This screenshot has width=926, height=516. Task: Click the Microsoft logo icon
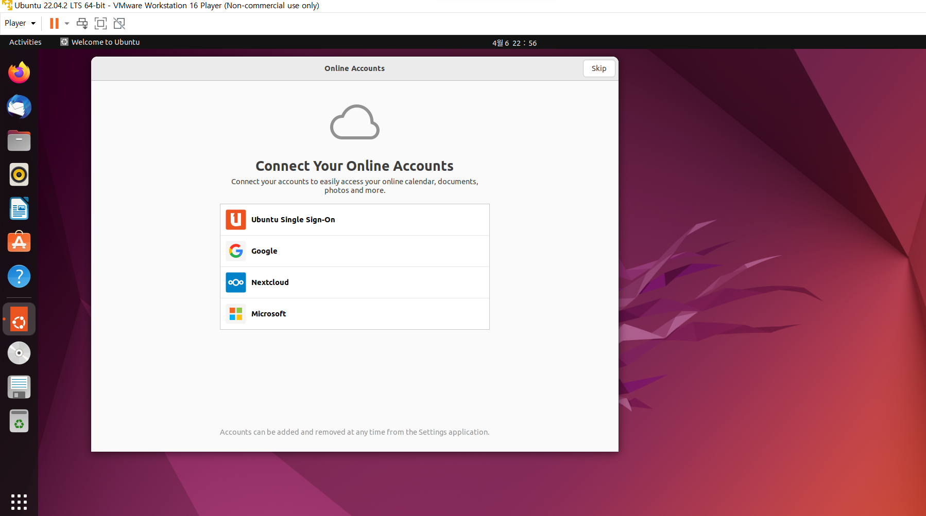click(x=236, y=314)
